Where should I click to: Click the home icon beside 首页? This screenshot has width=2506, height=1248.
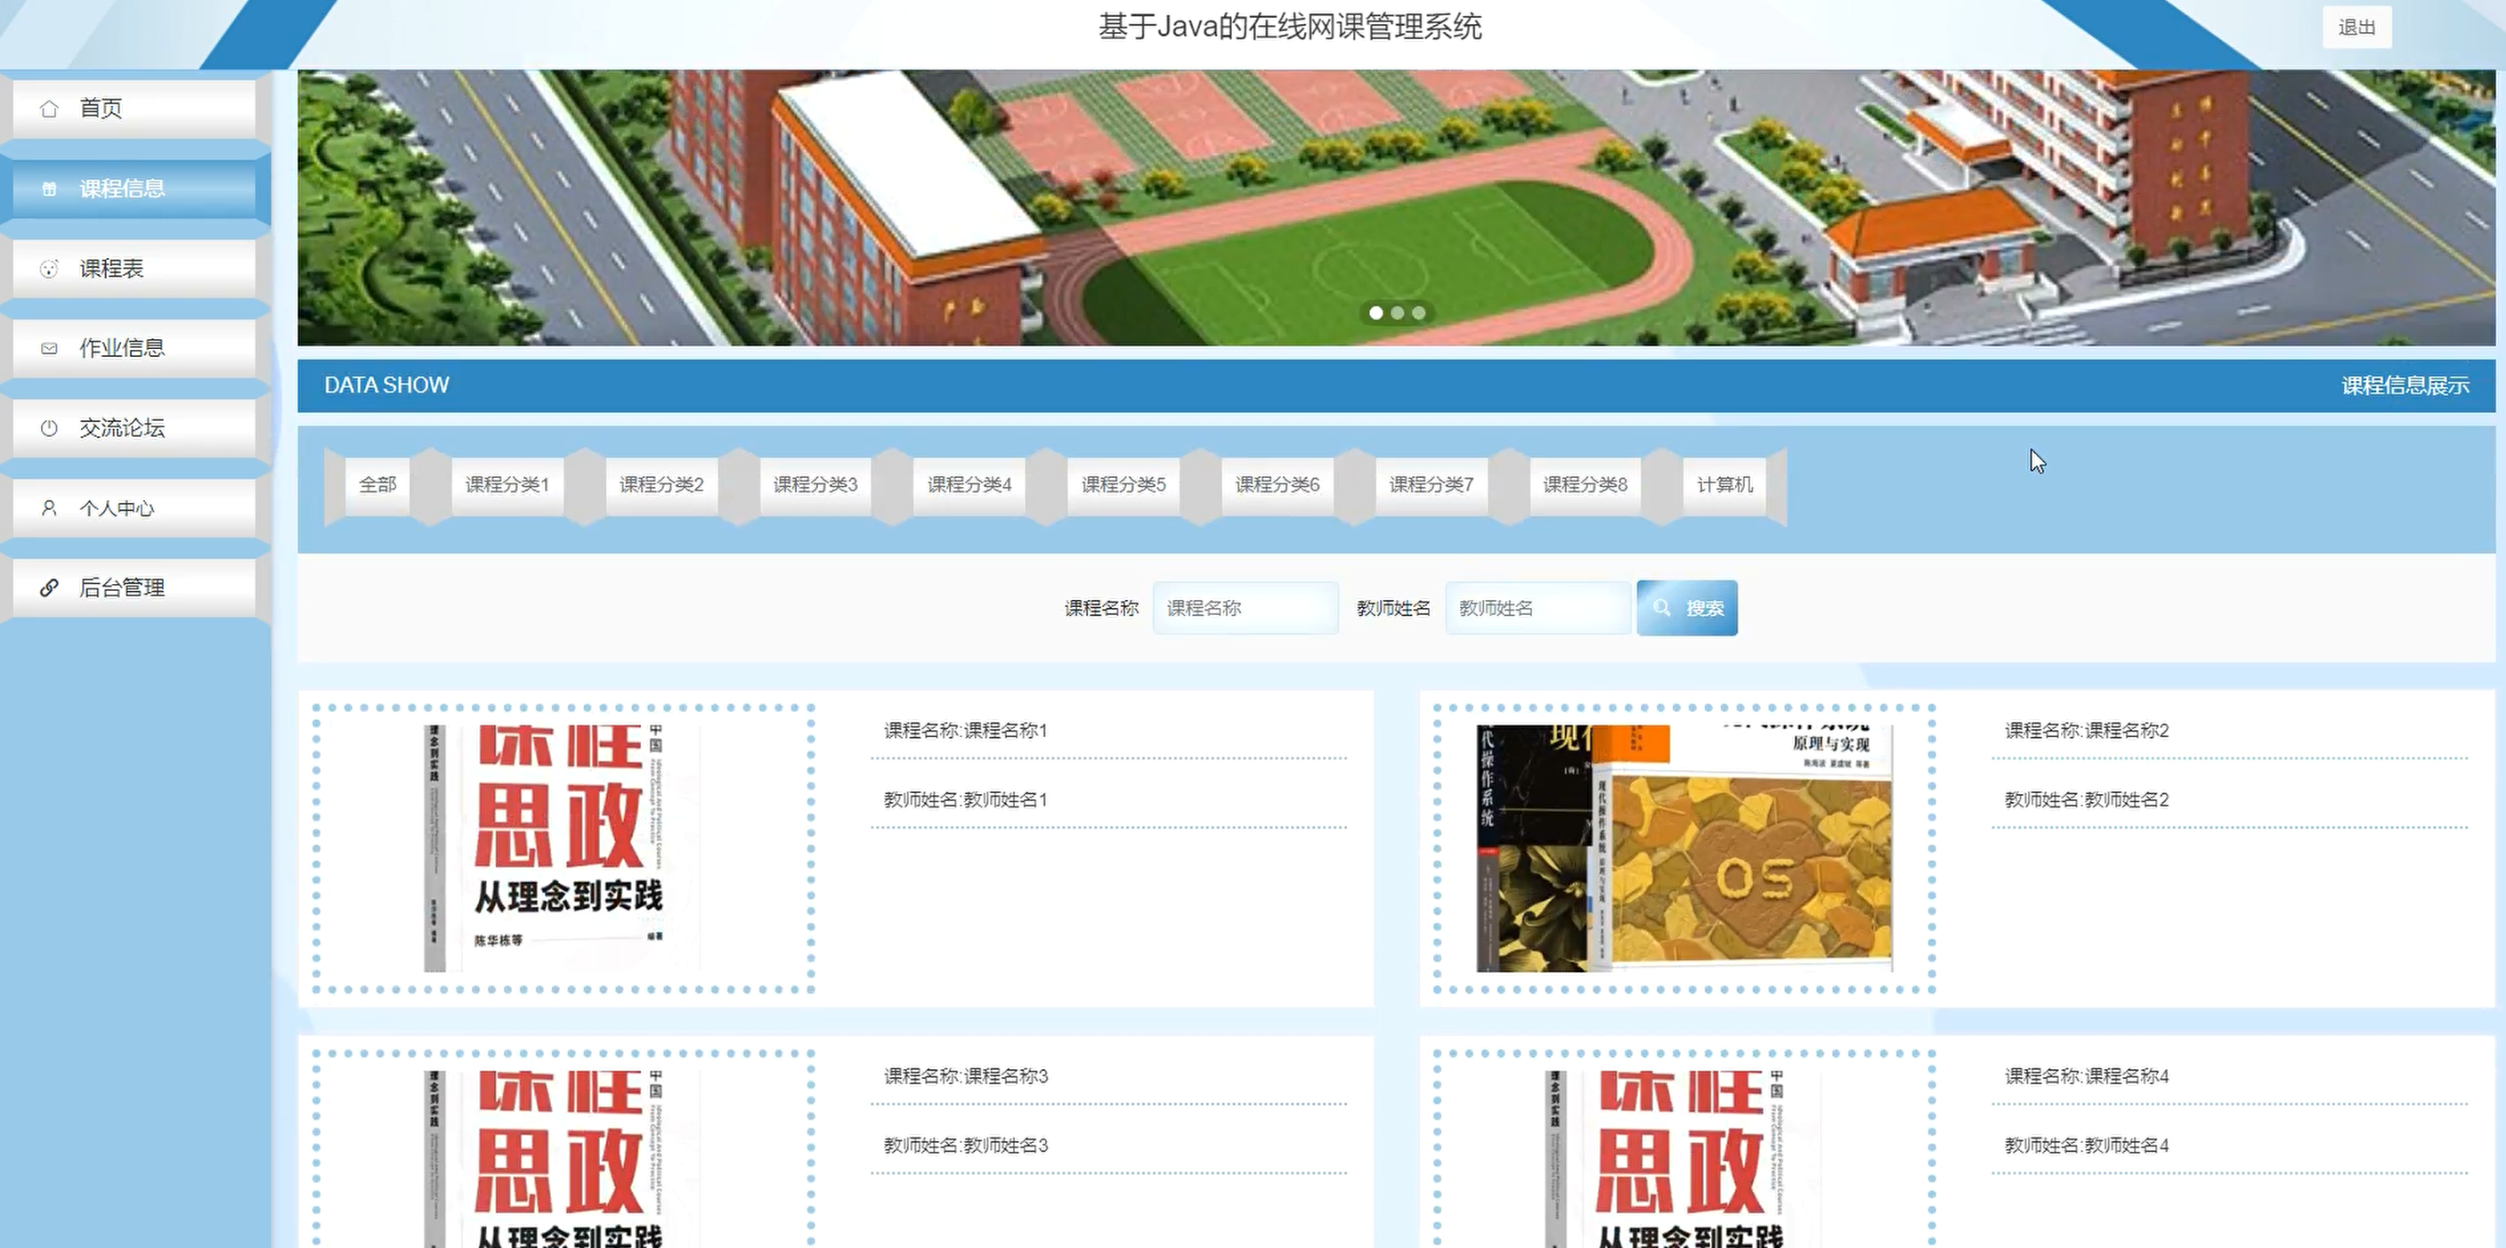coord(49,108)
